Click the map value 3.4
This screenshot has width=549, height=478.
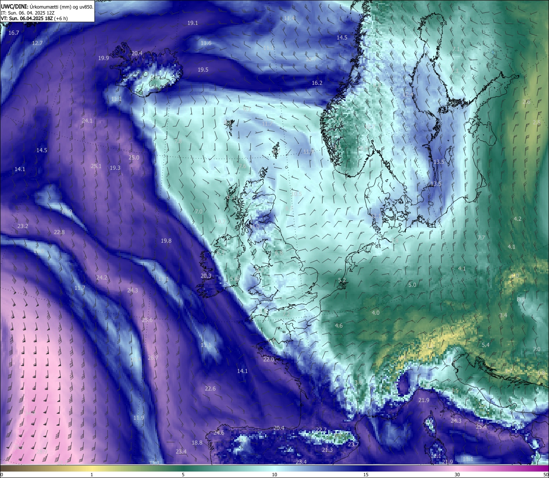pos(503,316)
